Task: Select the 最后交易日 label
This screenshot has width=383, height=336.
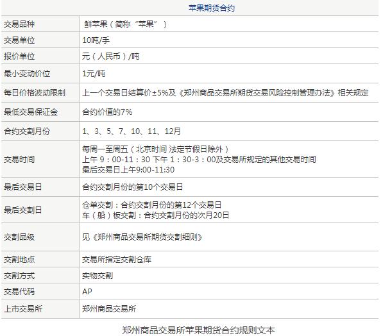Action: 23,187
